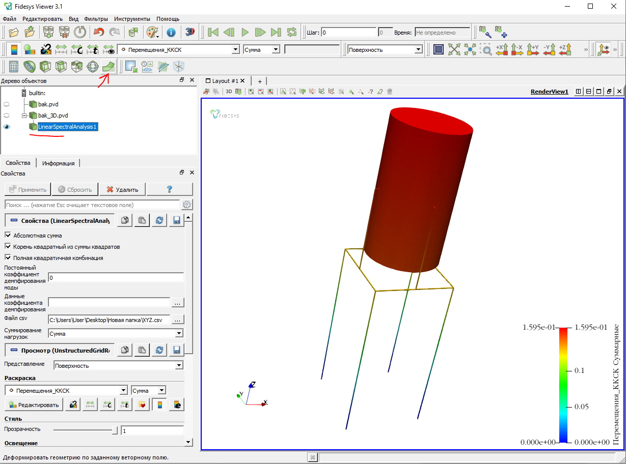This screenshot has width=626, height=464.
Task: Open Перемещения_КKCK dropdown in top toolbar
Action: (x=178, y=50)
